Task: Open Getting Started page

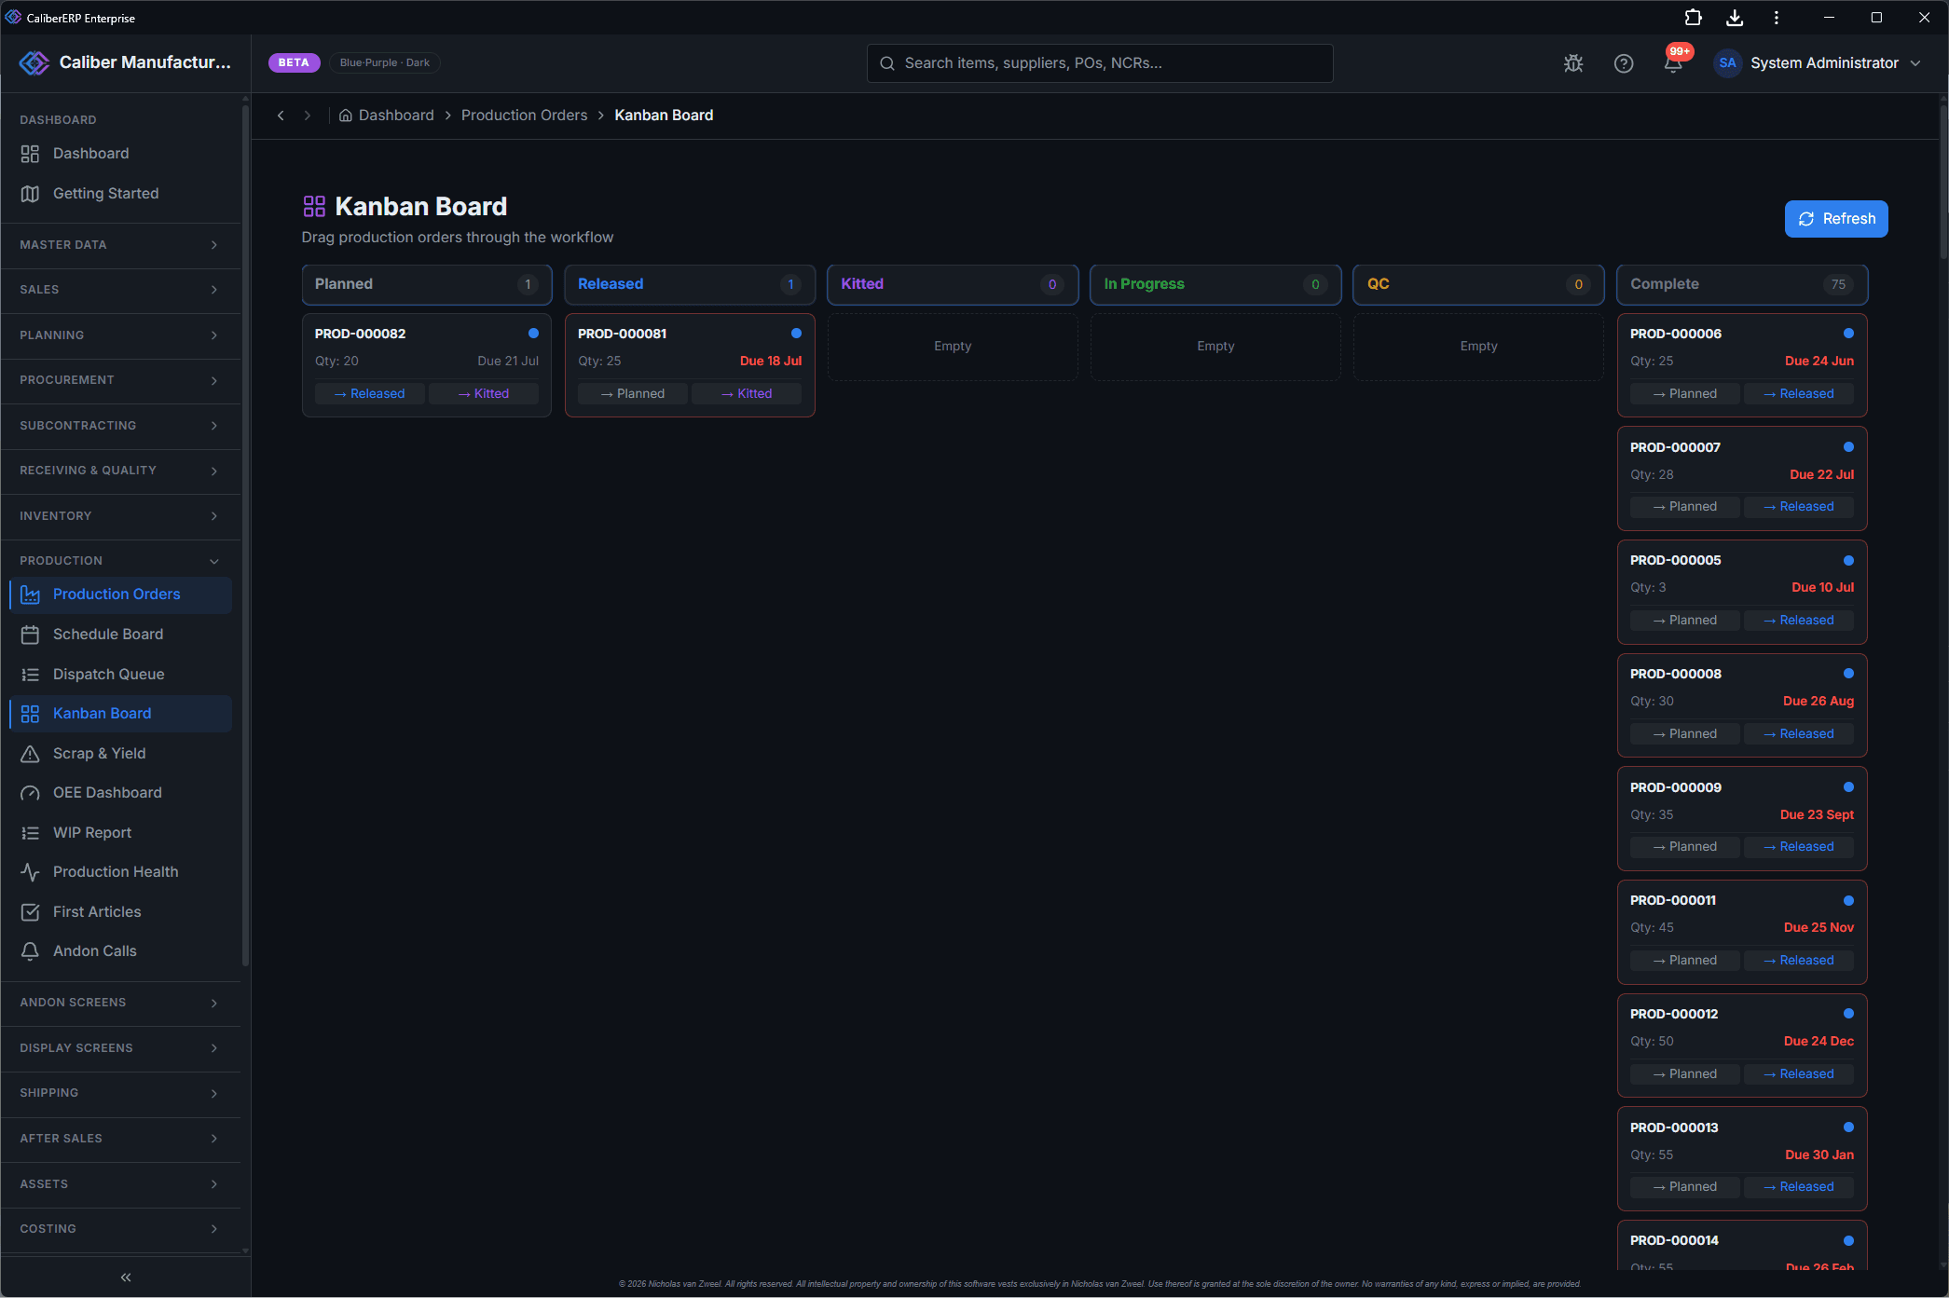Action: click(x=120, y=194)
